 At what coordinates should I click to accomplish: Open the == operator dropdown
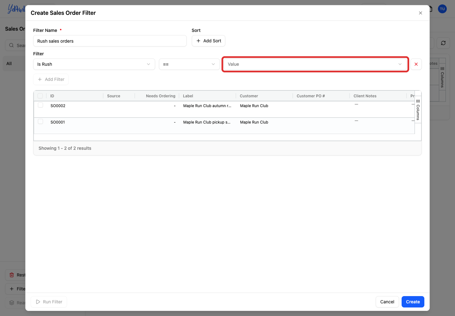click(x=189, y=64)
